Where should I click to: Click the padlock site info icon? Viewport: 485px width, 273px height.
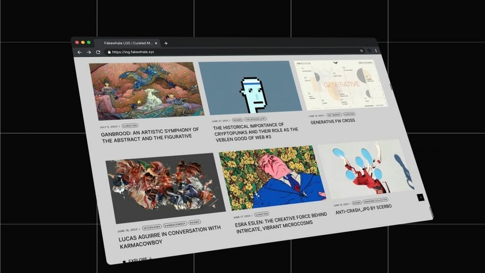coord(109,52)
